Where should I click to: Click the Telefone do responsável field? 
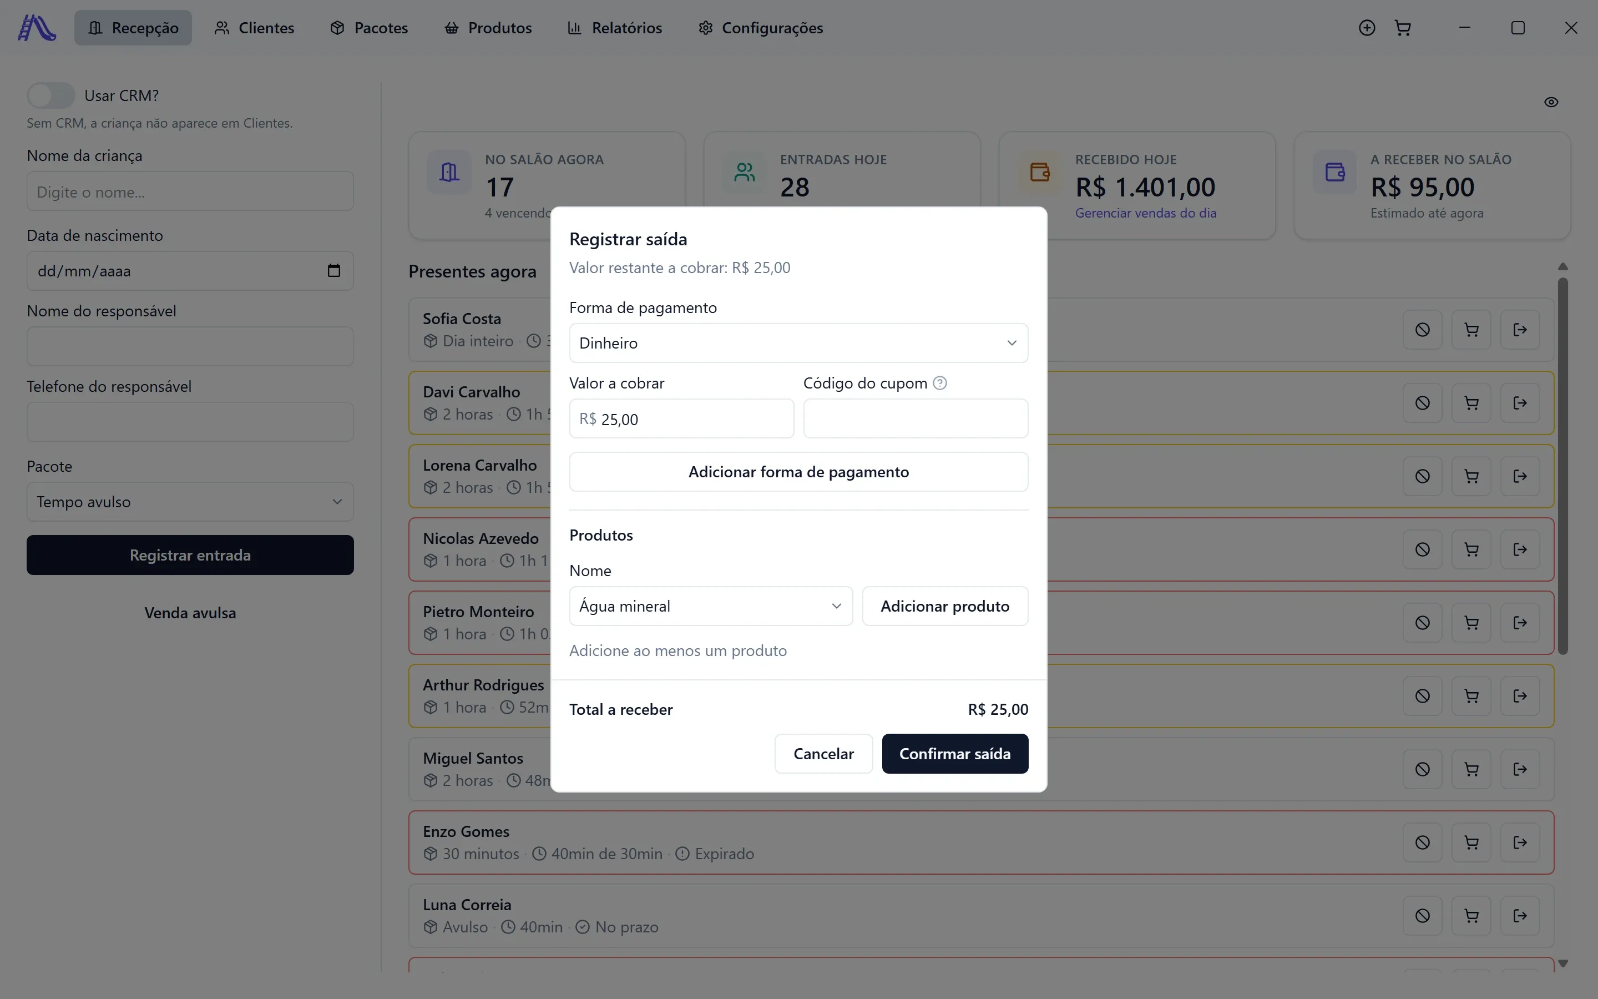[190, 422]
